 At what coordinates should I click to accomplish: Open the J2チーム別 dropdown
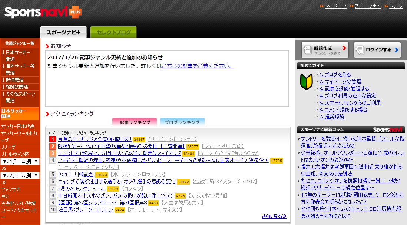pyautogui.click(x=20, y=175)
